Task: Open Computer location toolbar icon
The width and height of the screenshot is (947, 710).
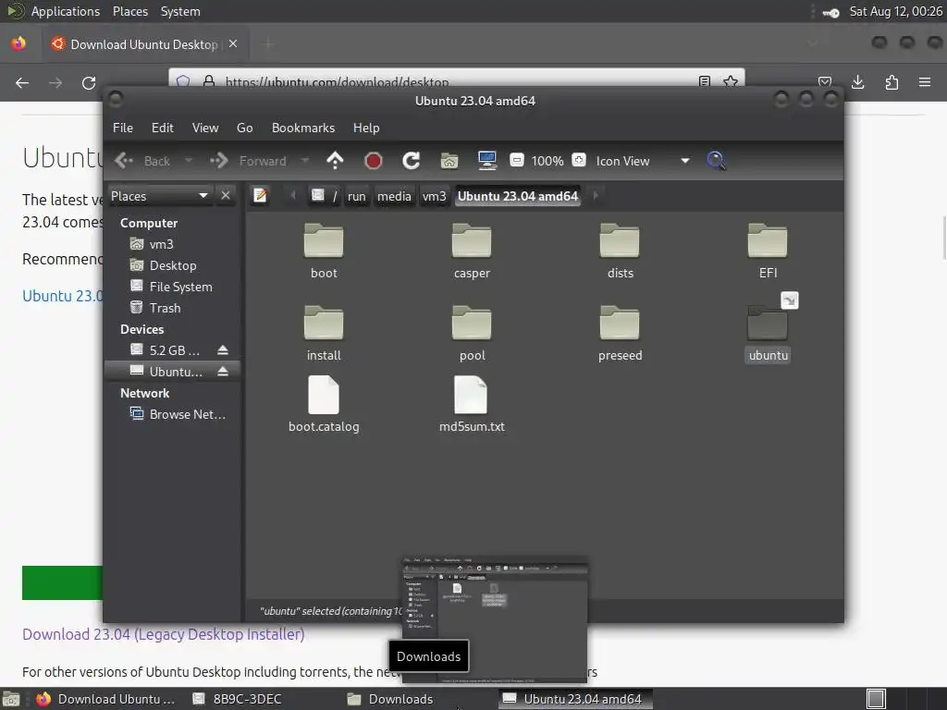Action: [x=486, y=161]
